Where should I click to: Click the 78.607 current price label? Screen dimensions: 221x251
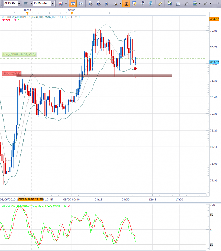coord(214,62)
